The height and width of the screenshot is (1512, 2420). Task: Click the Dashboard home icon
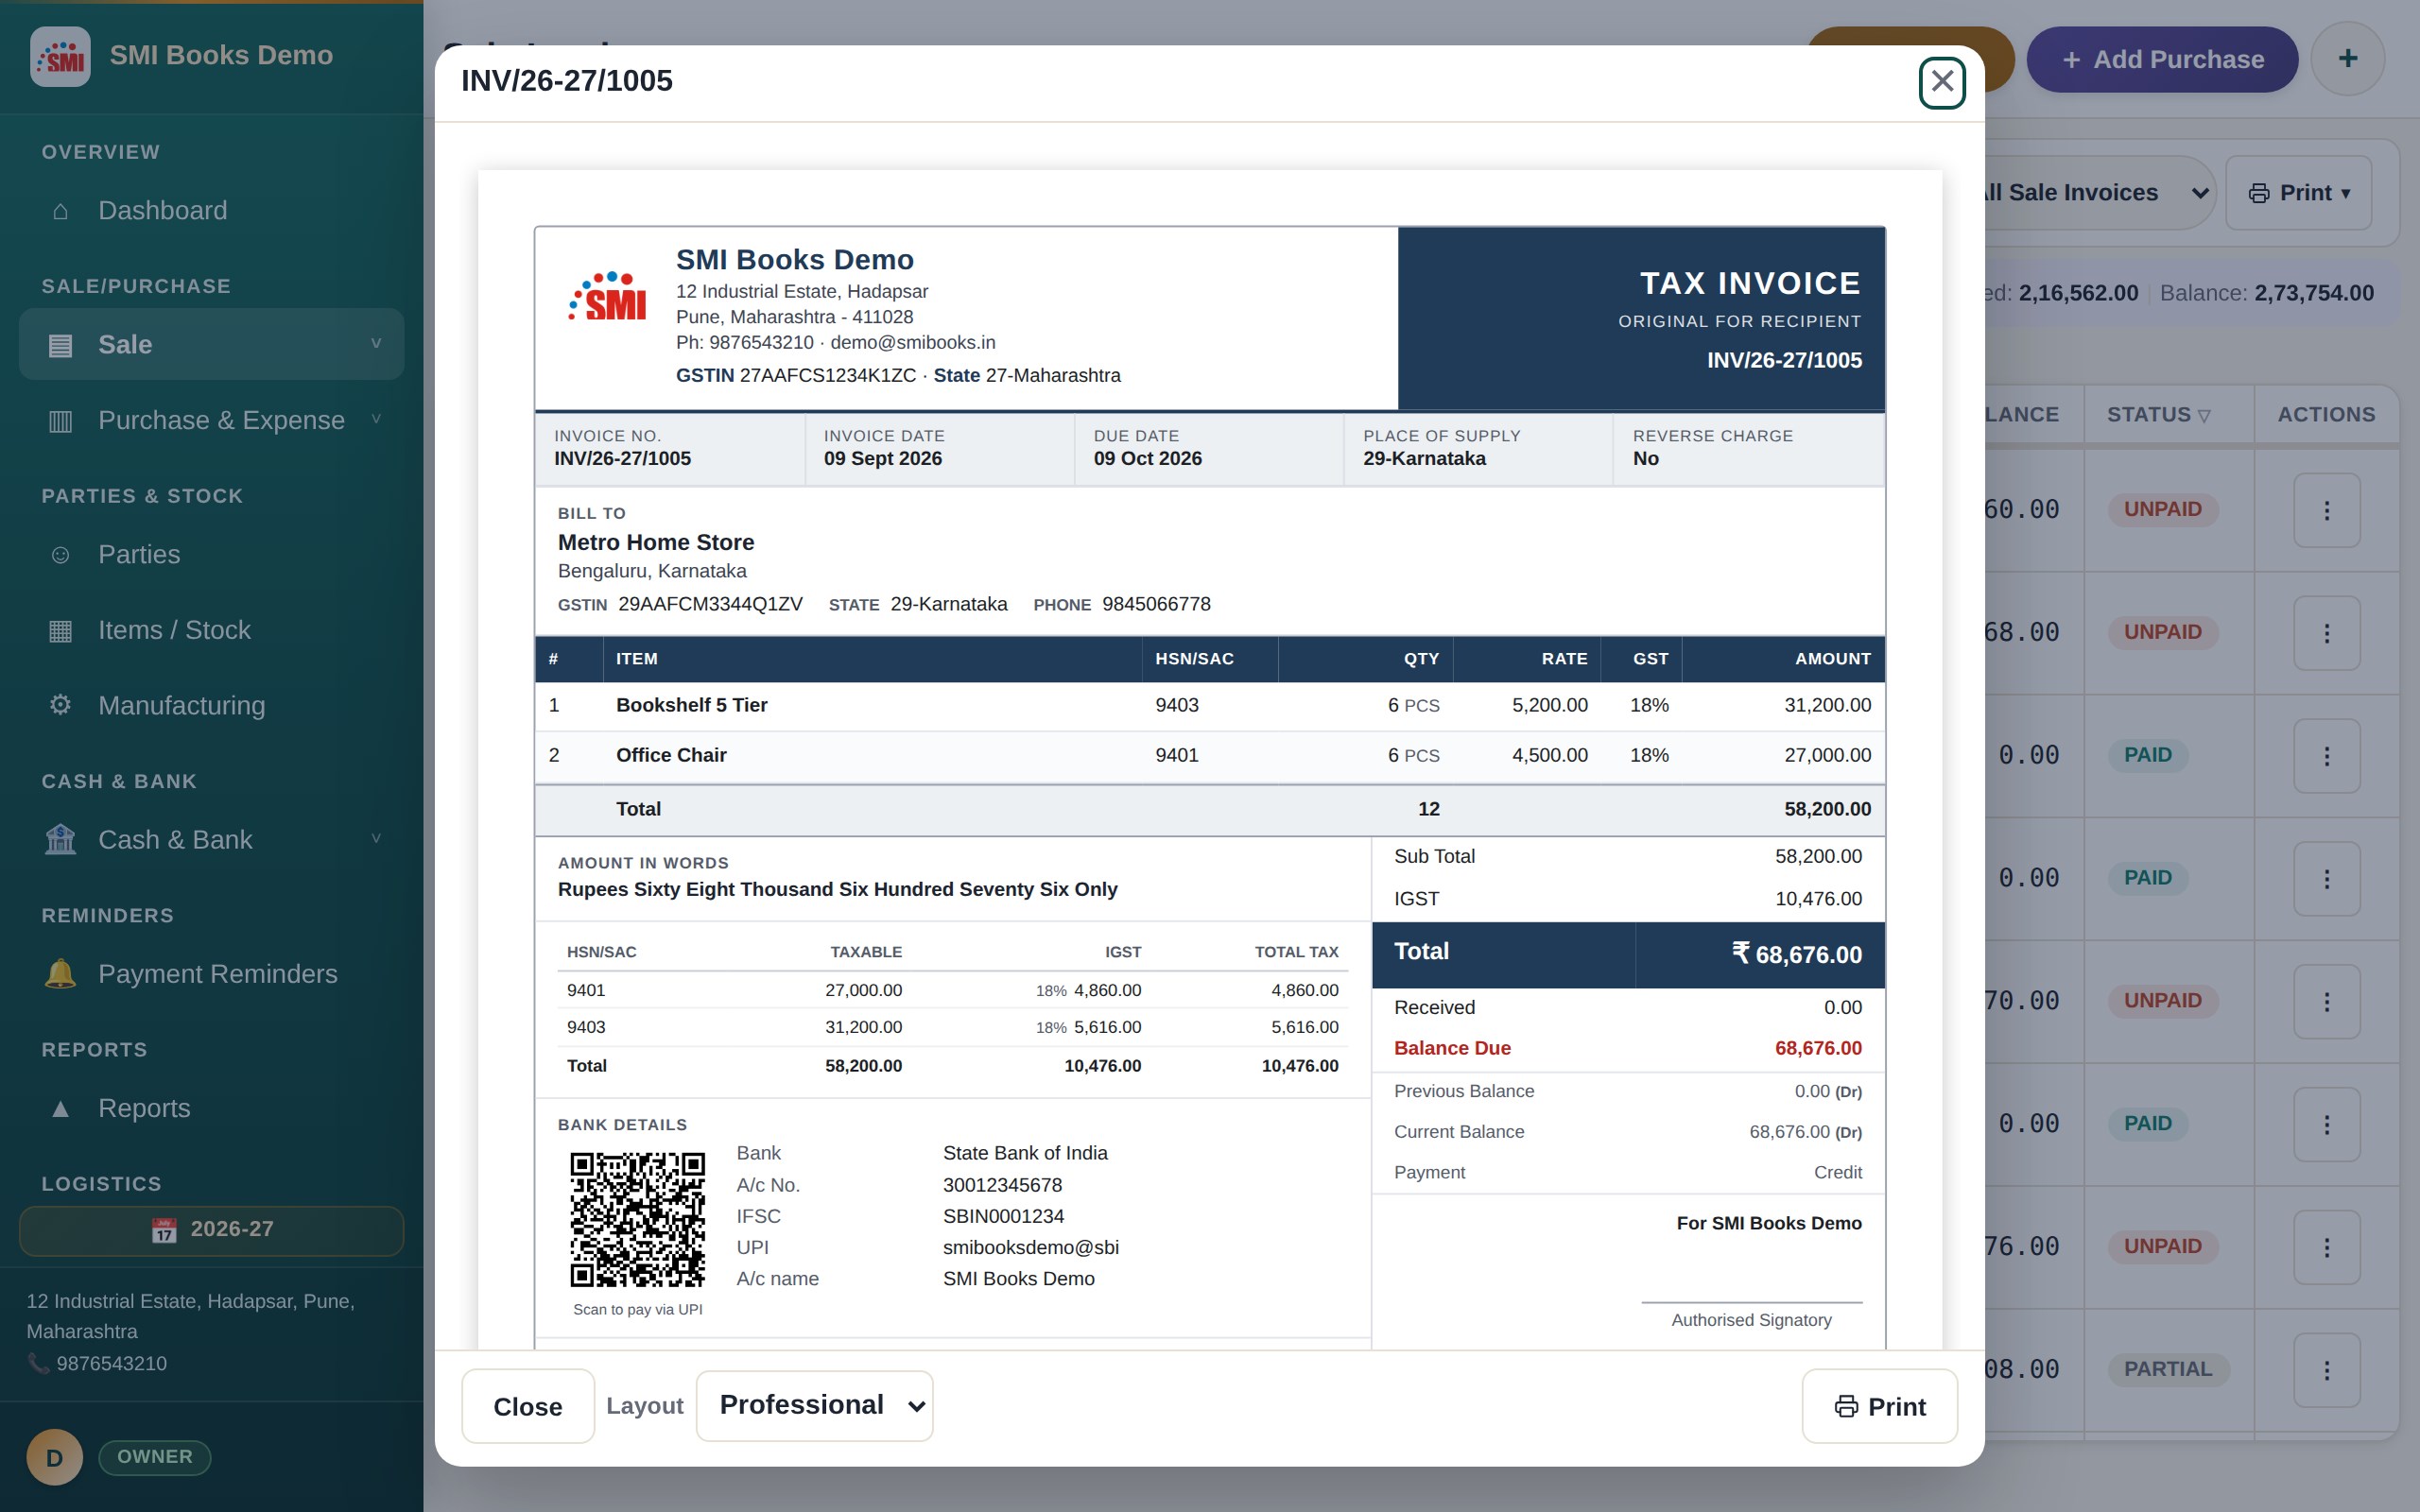pos(60,211)
